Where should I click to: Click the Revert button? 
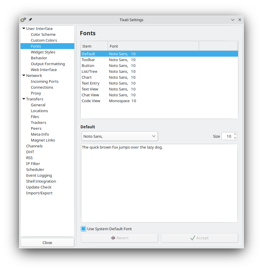tap(119, 238)
